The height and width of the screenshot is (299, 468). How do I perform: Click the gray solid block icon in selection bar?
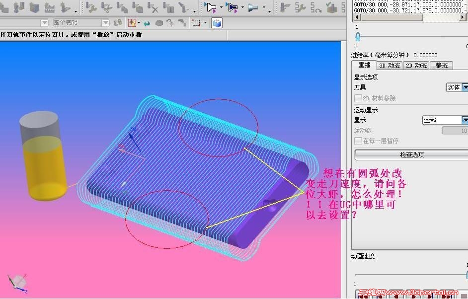[159, 23]
